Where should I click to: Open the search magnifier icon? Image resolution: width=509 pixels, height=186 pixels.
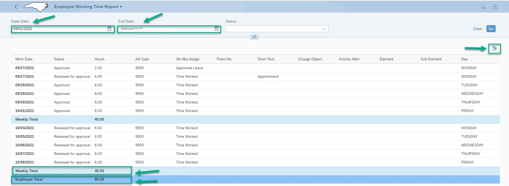coord(483,7)
